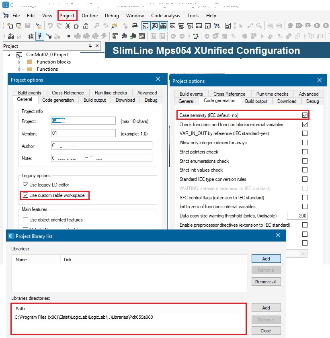Enable Use object oriented features checkbox

click(x=25, y=220)
